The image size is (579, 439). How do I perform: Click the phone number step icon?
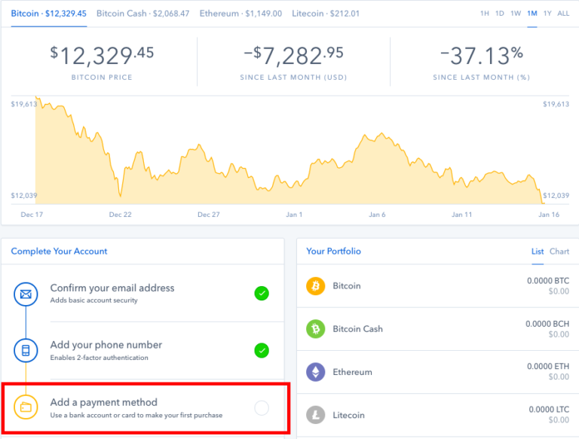[x=26, y=351]
